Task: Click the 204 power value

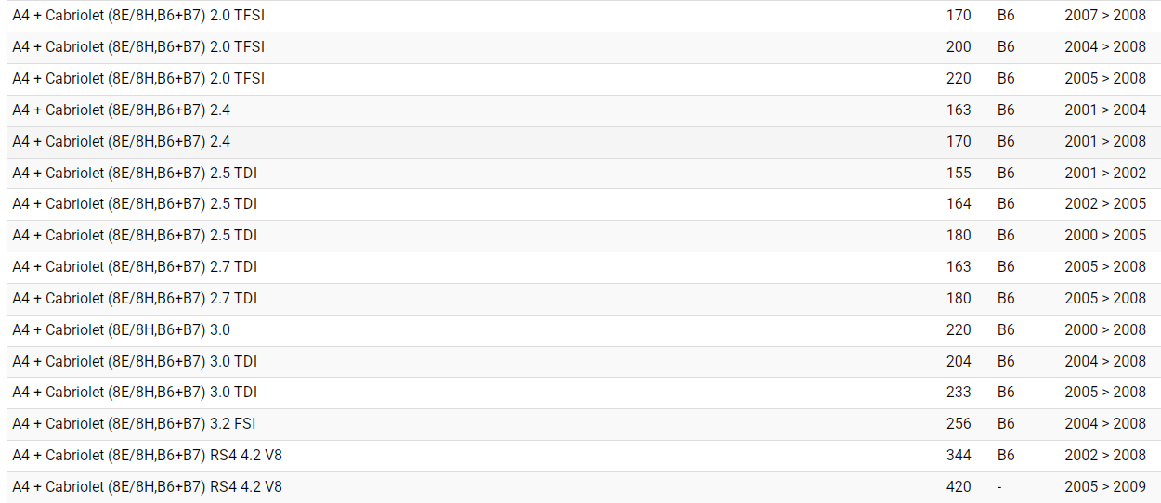Action: pos(959,362)
